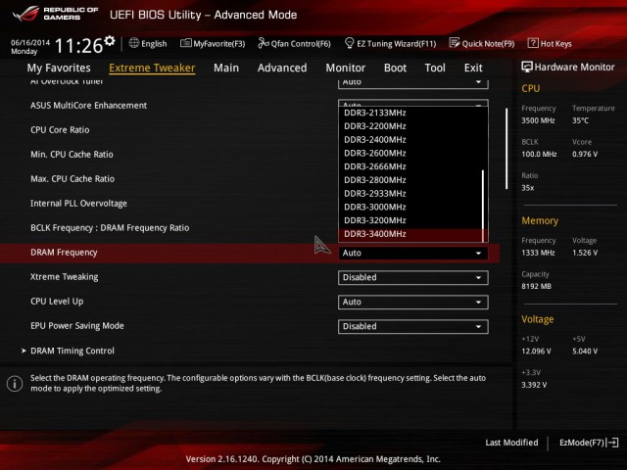Click the English language globe icon

134,43
